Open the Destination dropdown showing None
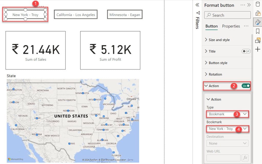Viewport: 262px width, 164px height. pos(227,143)
